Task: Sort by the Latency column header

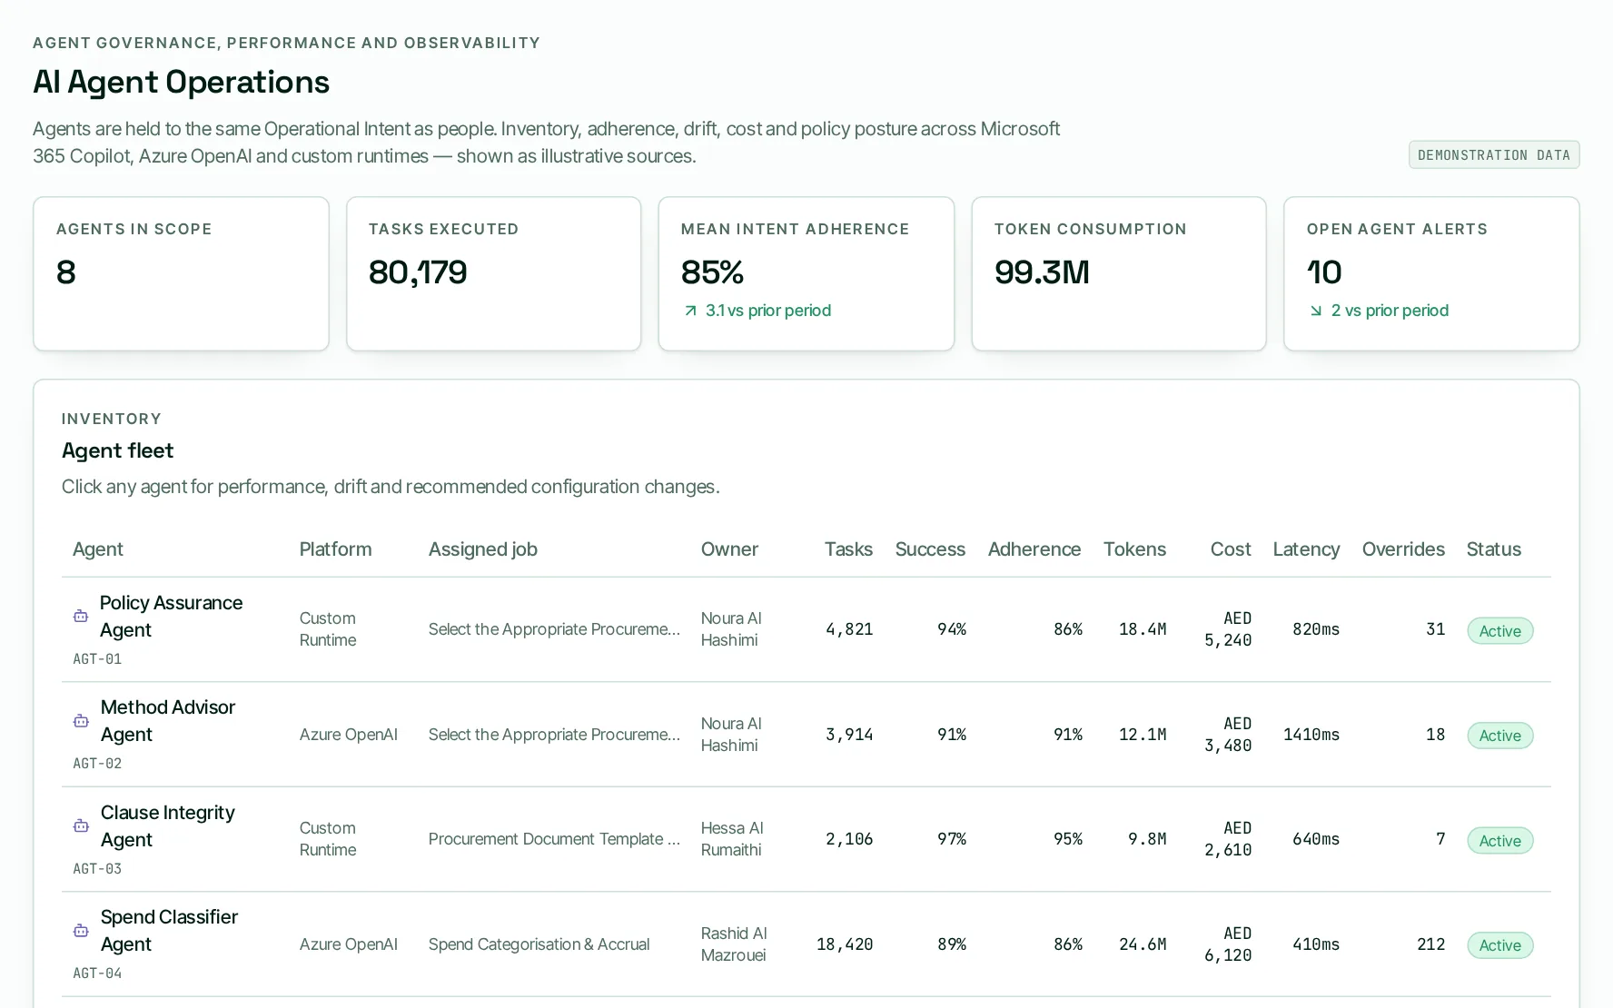Action: point(1306,549)
